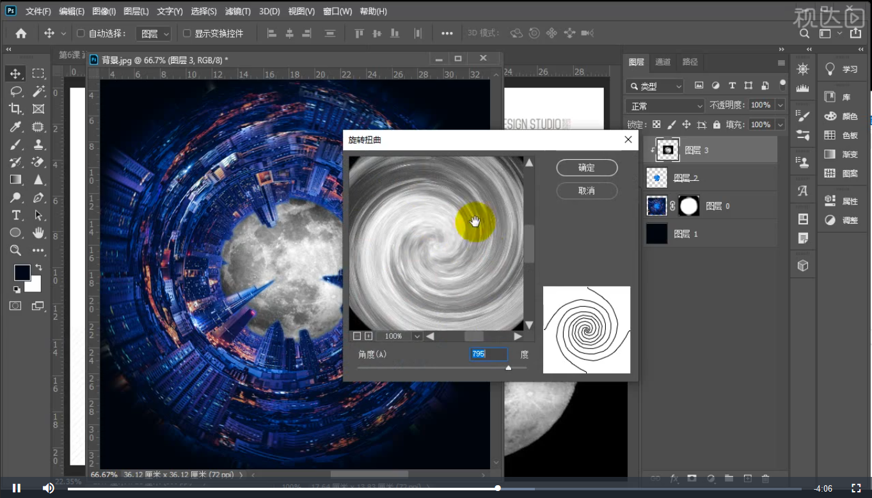Viewport: 872px width, 498px height.
Task: Open the preview zoom 100% dropdown
Action: click(417, 336)
